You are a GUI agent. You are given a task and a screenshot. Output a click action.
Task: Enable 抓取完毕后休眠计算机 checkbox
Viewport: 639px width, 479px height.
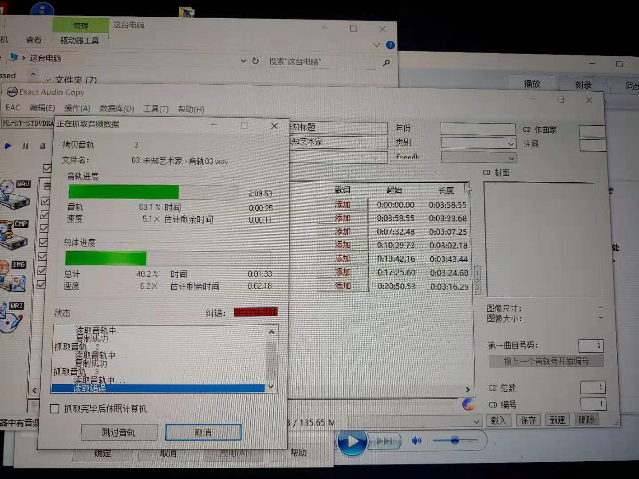pyautogui.click(x=55, y=409)
